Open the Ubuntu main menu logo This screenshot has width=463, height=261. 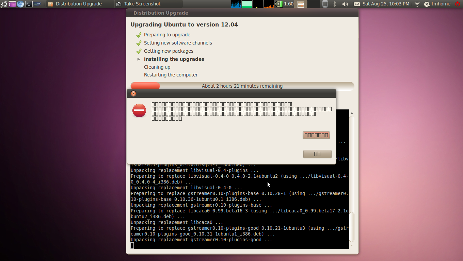coord(3,4)
